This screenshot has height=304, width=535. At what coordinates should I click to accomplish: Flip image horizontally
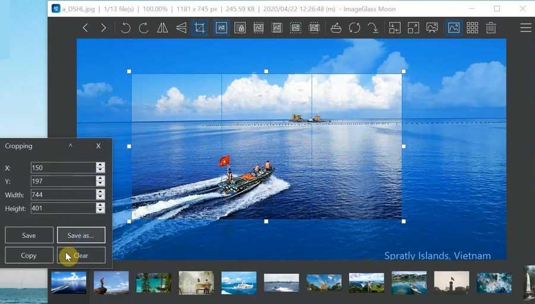pos(162,28)
